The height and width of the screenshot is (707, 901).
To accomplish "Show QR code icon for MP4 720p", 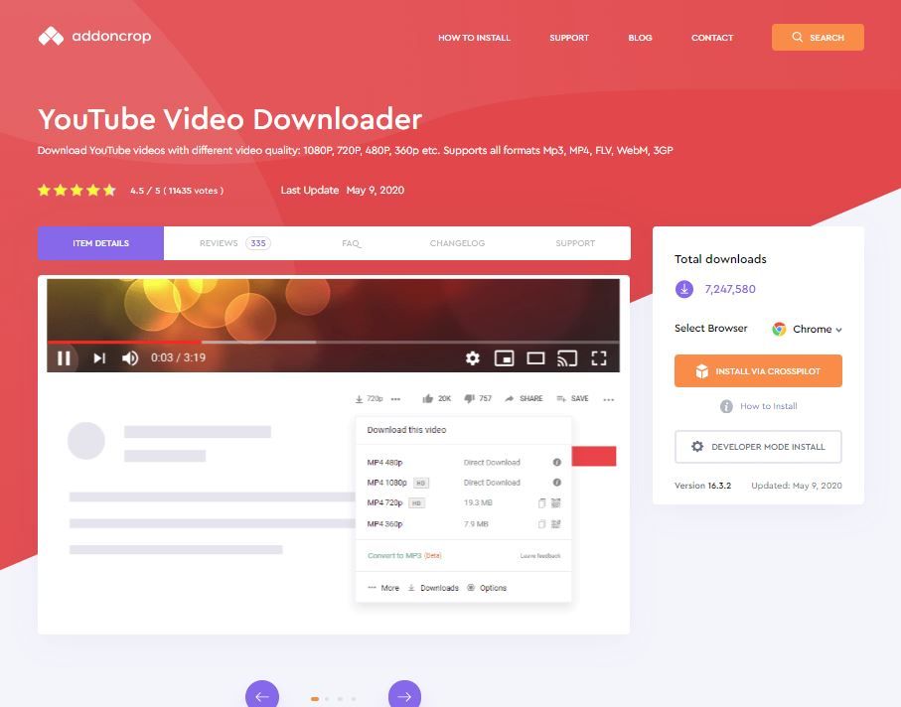I will coord(555,503).
